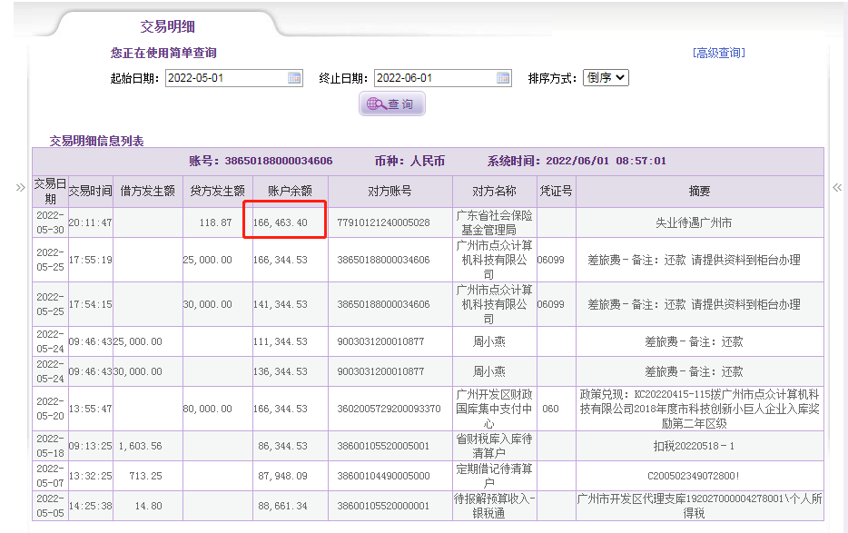
Task: Click counterparty account 38600105520005001
Action: [x=389, y=446]
